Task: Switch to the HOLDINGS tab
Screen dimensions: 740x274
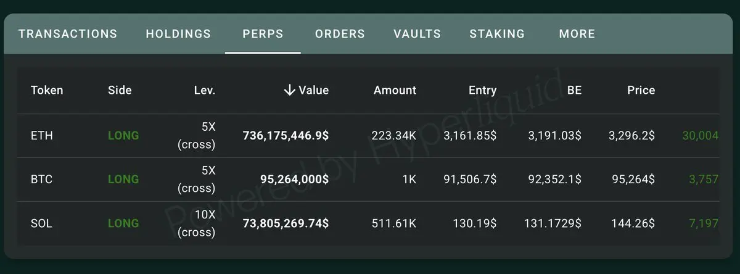Action: pos(178,34)
